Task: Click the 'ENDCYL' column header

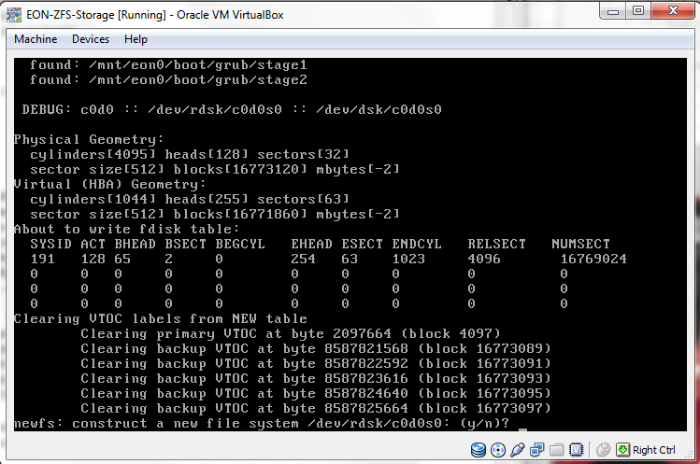Action: point(417,244)
